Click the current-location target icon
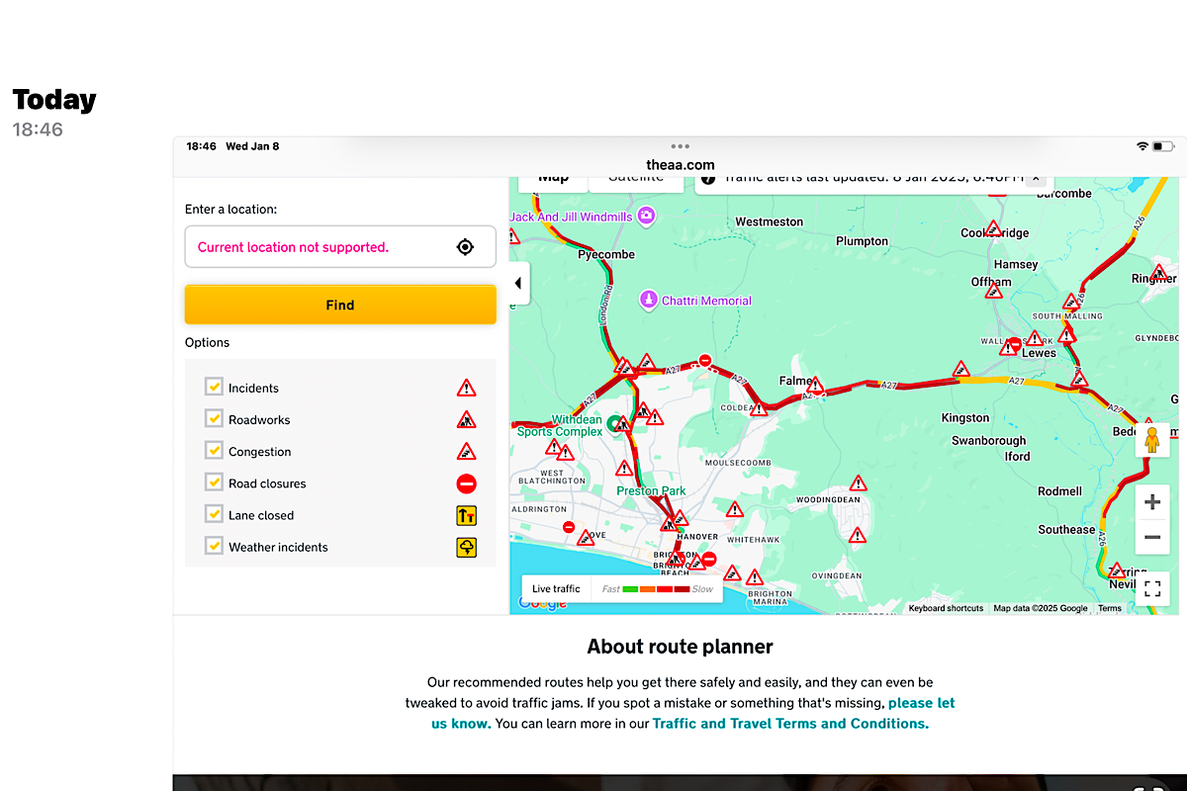The image size is (1187, 791). point(465,247)
